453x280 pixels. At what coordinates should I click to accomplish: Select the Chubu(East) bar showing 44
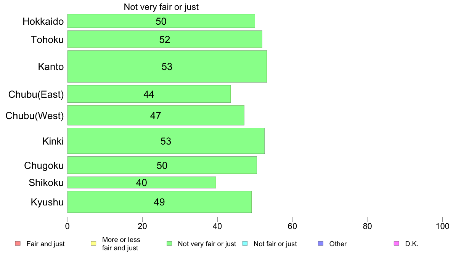149,94
